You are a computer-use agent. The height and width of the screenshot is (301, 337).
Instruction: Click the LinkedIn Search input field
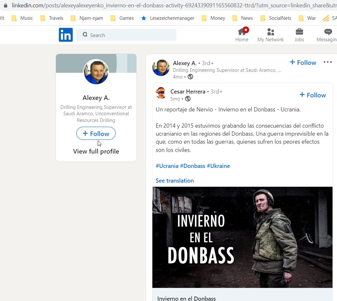pos(126,35)
